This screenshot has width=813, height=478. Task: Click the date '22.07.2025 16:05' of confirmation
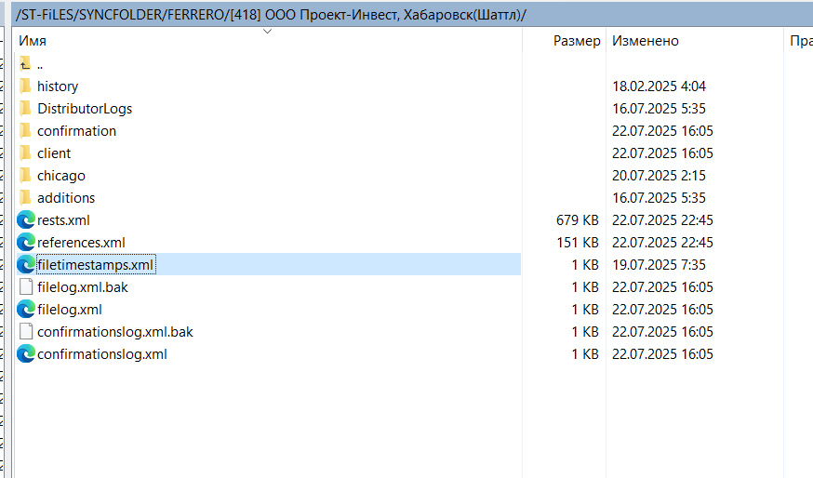click(662, 130)
